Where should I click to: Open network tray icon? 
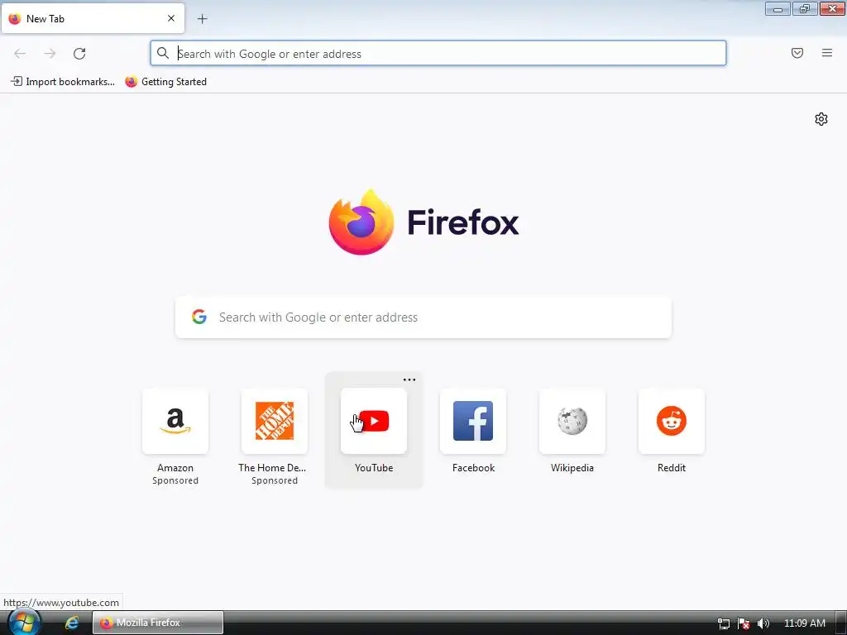point(723,623)
